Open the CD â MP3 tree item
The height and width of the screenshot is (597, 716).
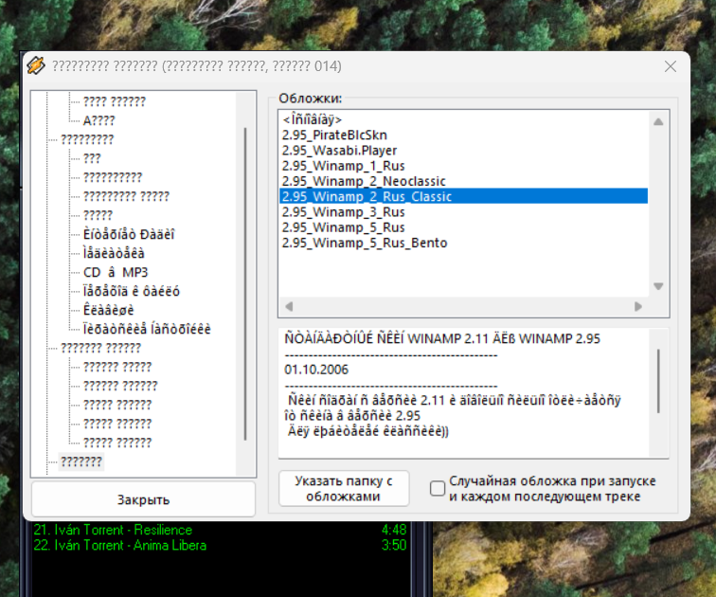coord(116,272)
